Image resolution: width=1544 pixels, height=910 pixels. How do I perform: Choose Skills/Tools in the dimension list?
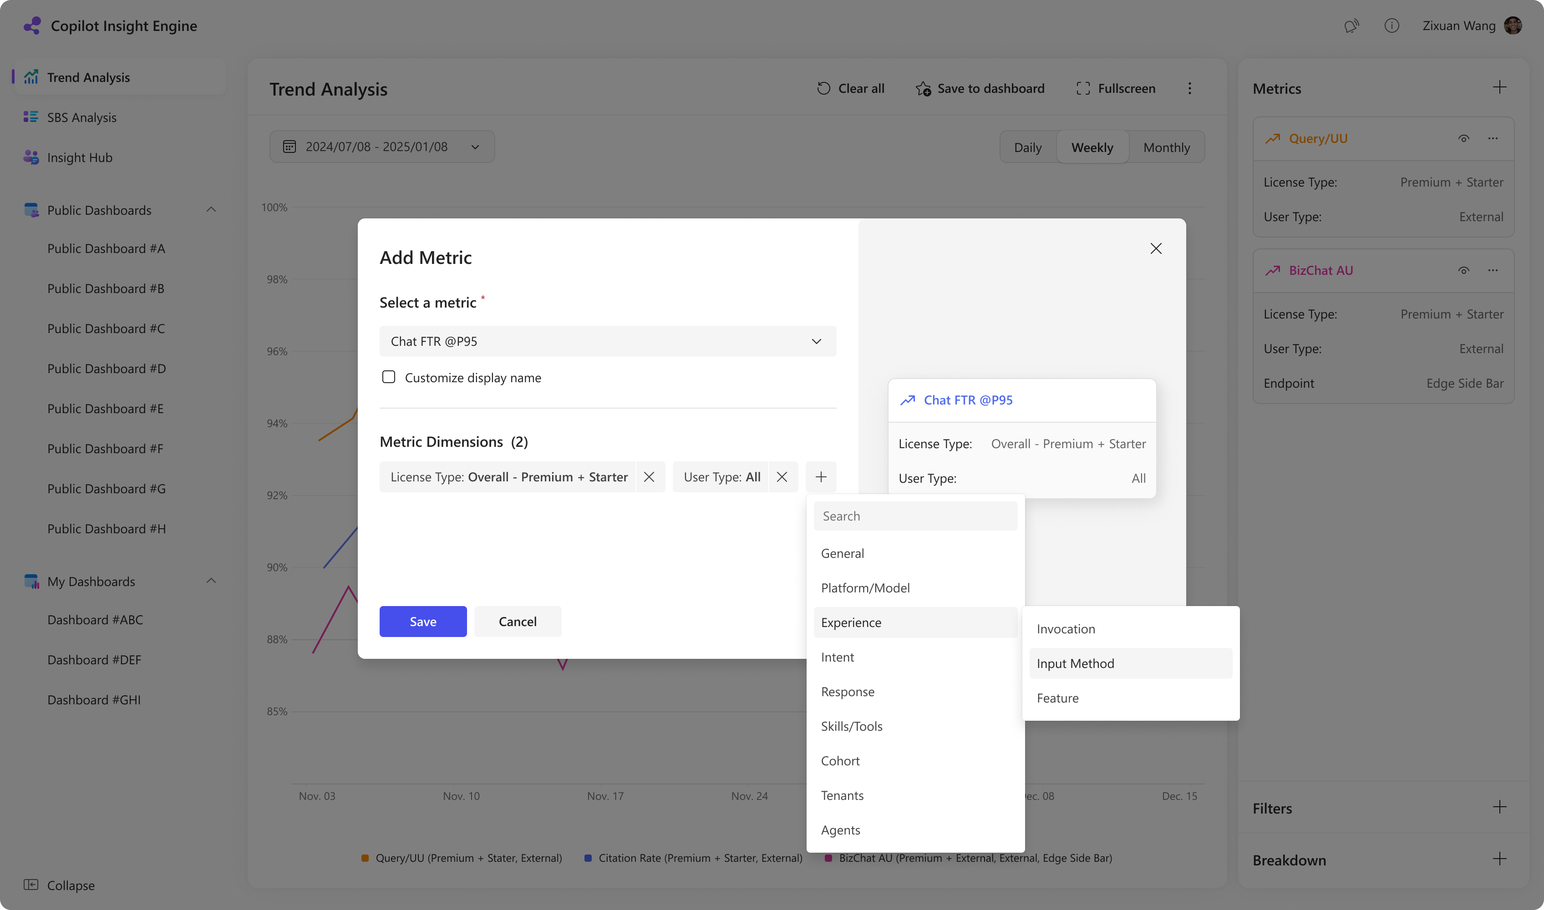click(852, 726)
